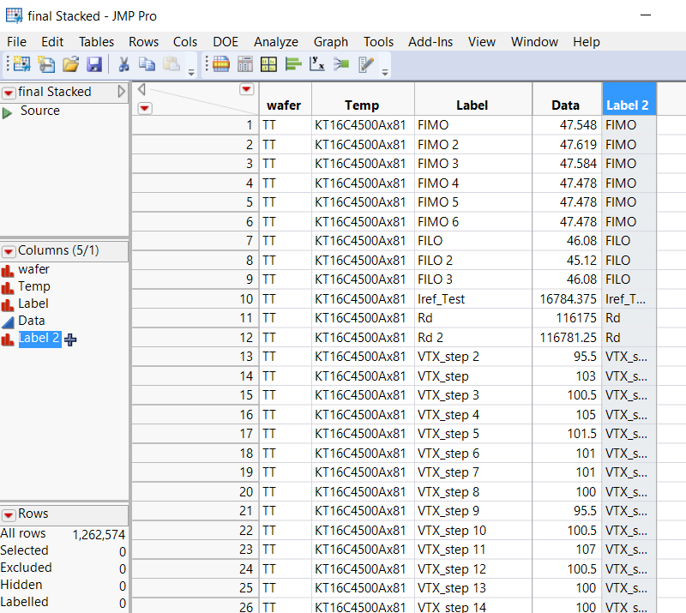Open the Analyze menu
Image resolution: width=686 pixels, height=613 pixels.
click(x=275, y=42)
